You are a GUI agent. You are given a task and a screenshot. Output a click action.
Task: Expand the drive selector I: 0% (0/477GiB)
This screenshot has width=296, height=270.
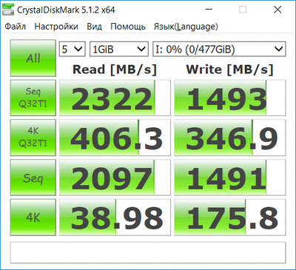[219, 49]
